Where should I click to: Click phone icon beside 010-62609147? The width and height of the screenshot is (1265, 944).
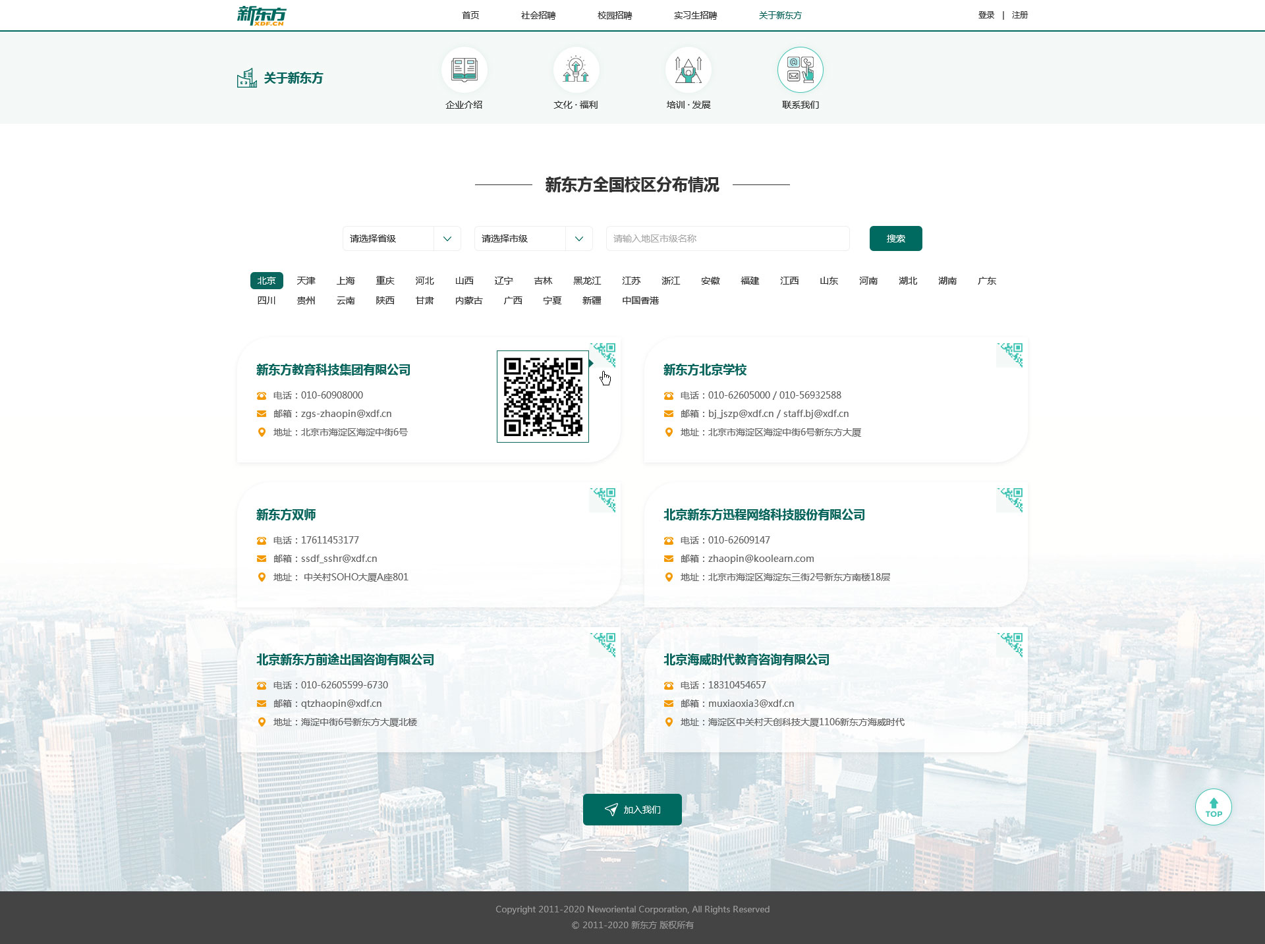click(x=669, y=540)
